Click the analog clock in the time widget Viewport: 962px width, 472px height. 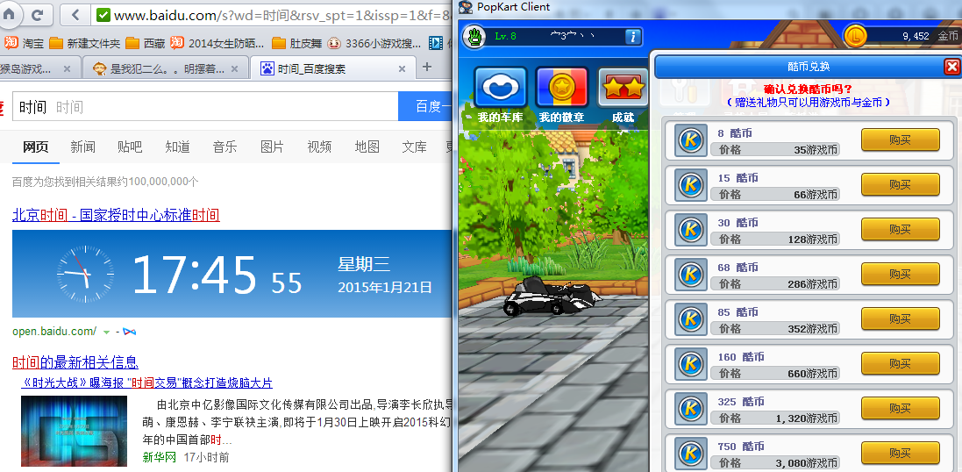point(85,274)
